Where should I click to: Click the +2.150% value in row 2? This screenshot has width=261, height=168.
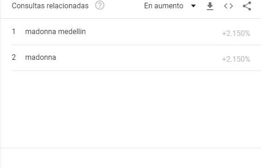tap(236, 59)
